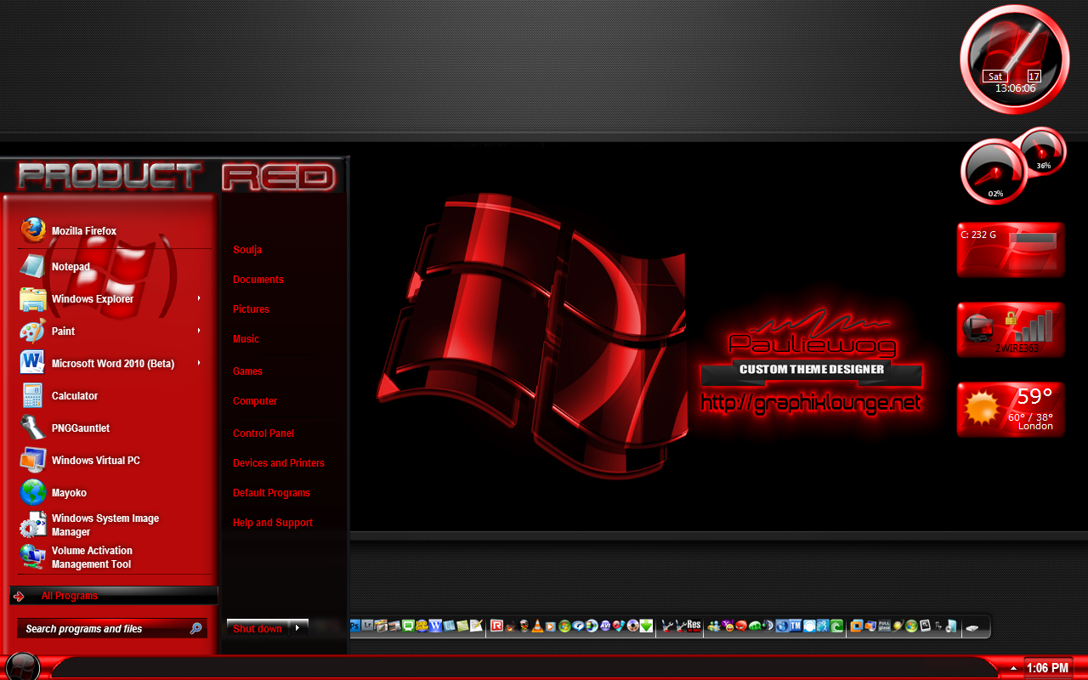Screen dimensions: 1088x680
Task: Click the search magnifier icon
Action: 195,629
